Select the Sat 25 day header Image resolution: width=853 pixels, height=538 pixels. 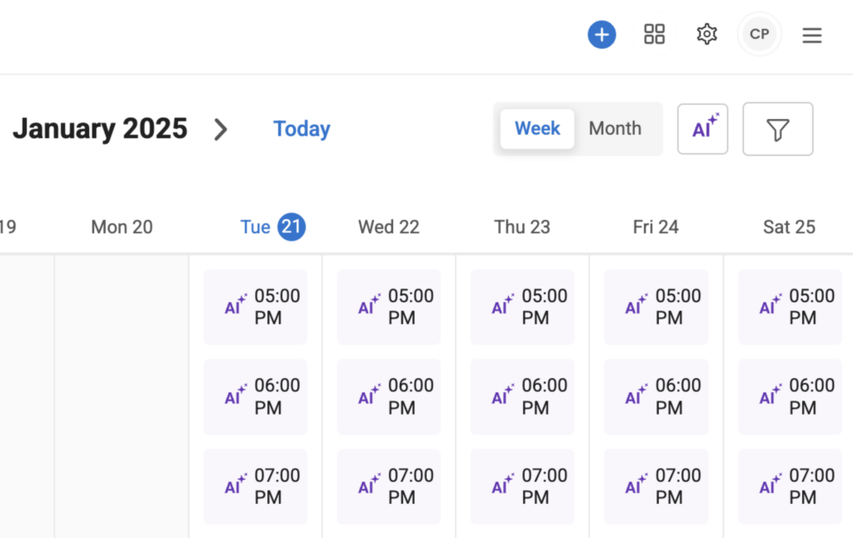[790, 227]
